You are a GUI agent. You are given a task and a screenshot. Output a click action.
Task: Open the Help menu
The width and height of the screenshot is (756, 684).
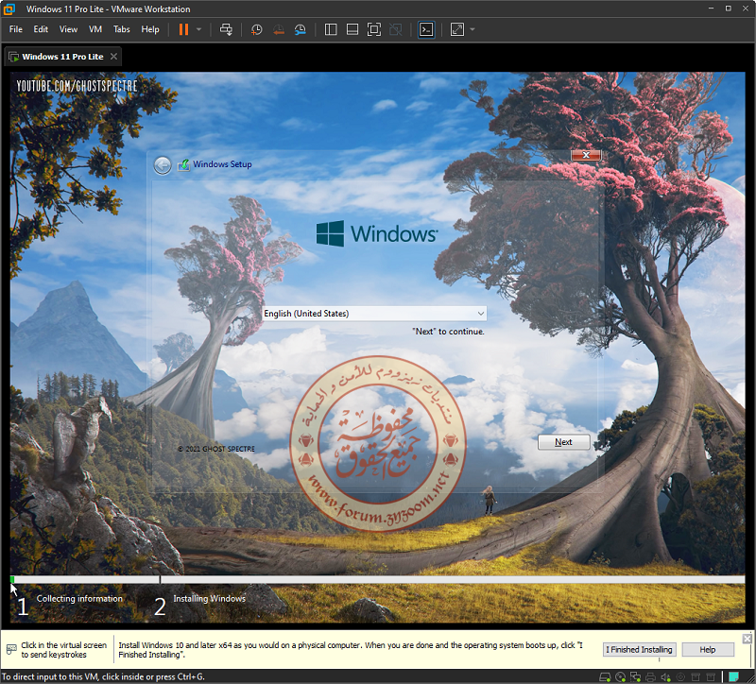point(150,29)
